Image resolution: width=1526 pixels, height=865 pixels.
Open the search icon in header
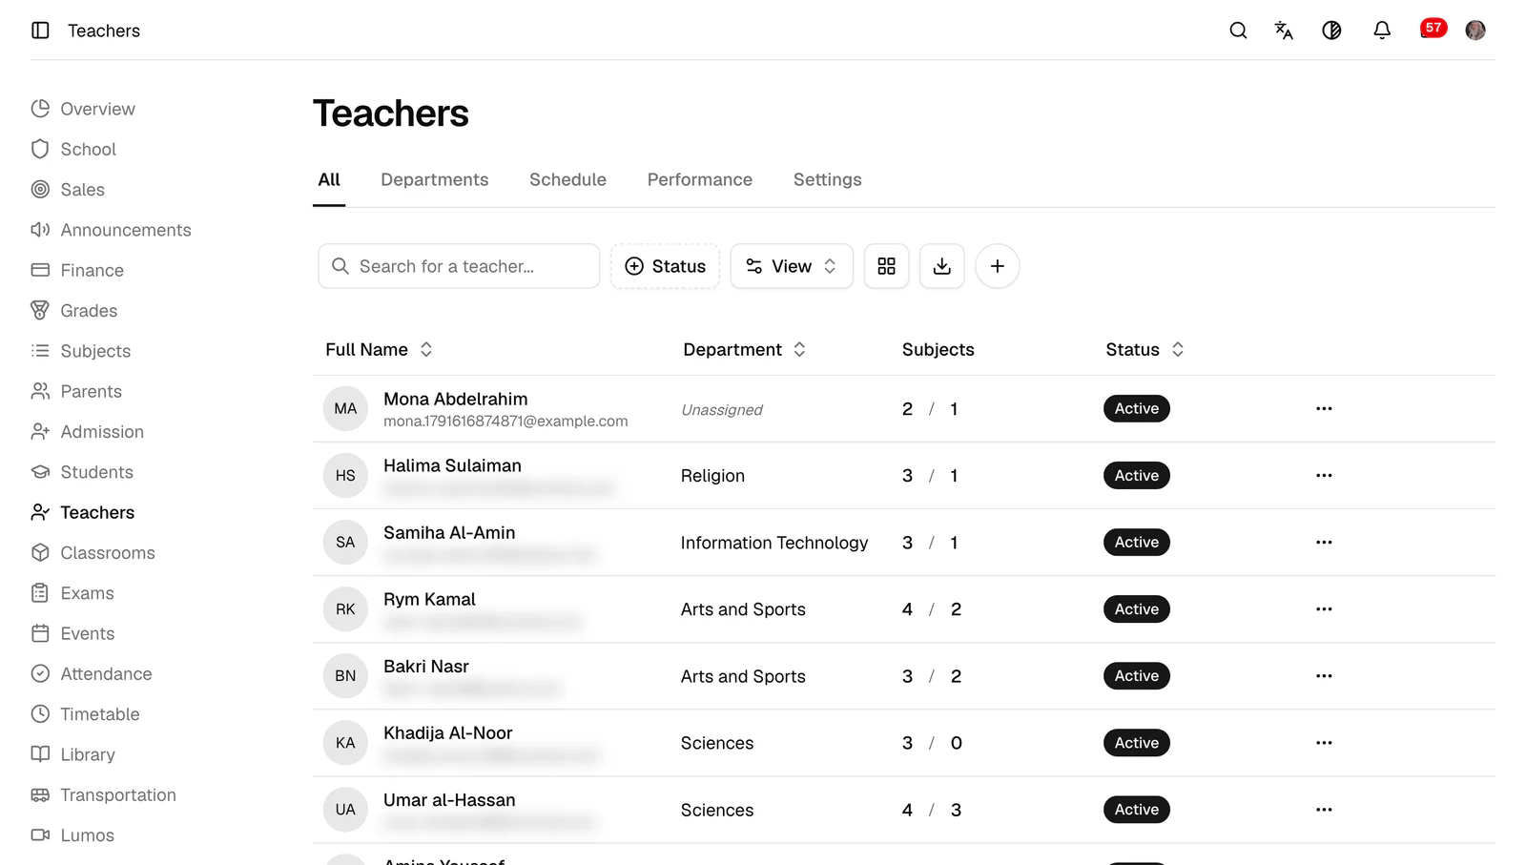point(1238,31)
